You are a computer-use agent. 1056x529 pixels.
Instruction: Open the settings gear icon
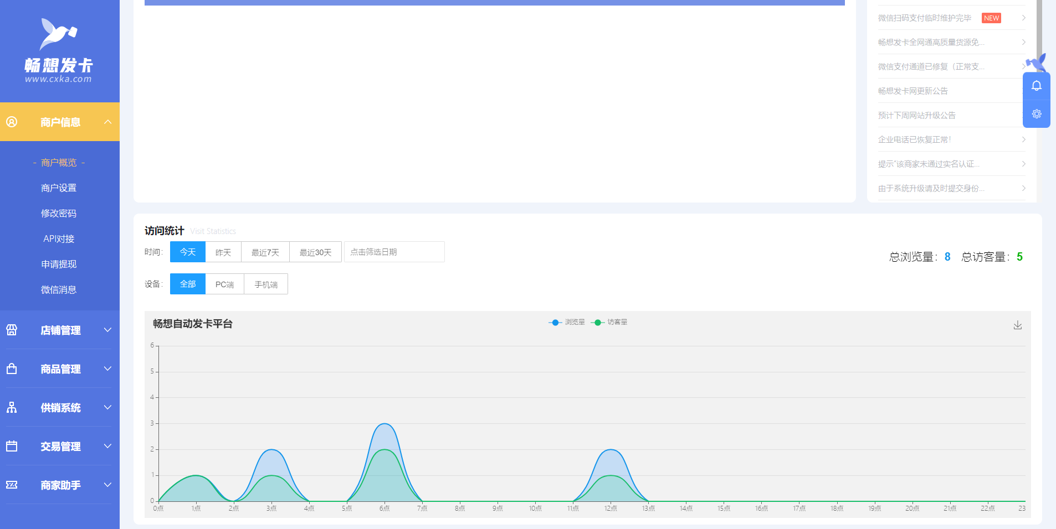(x=1036, y=114)
